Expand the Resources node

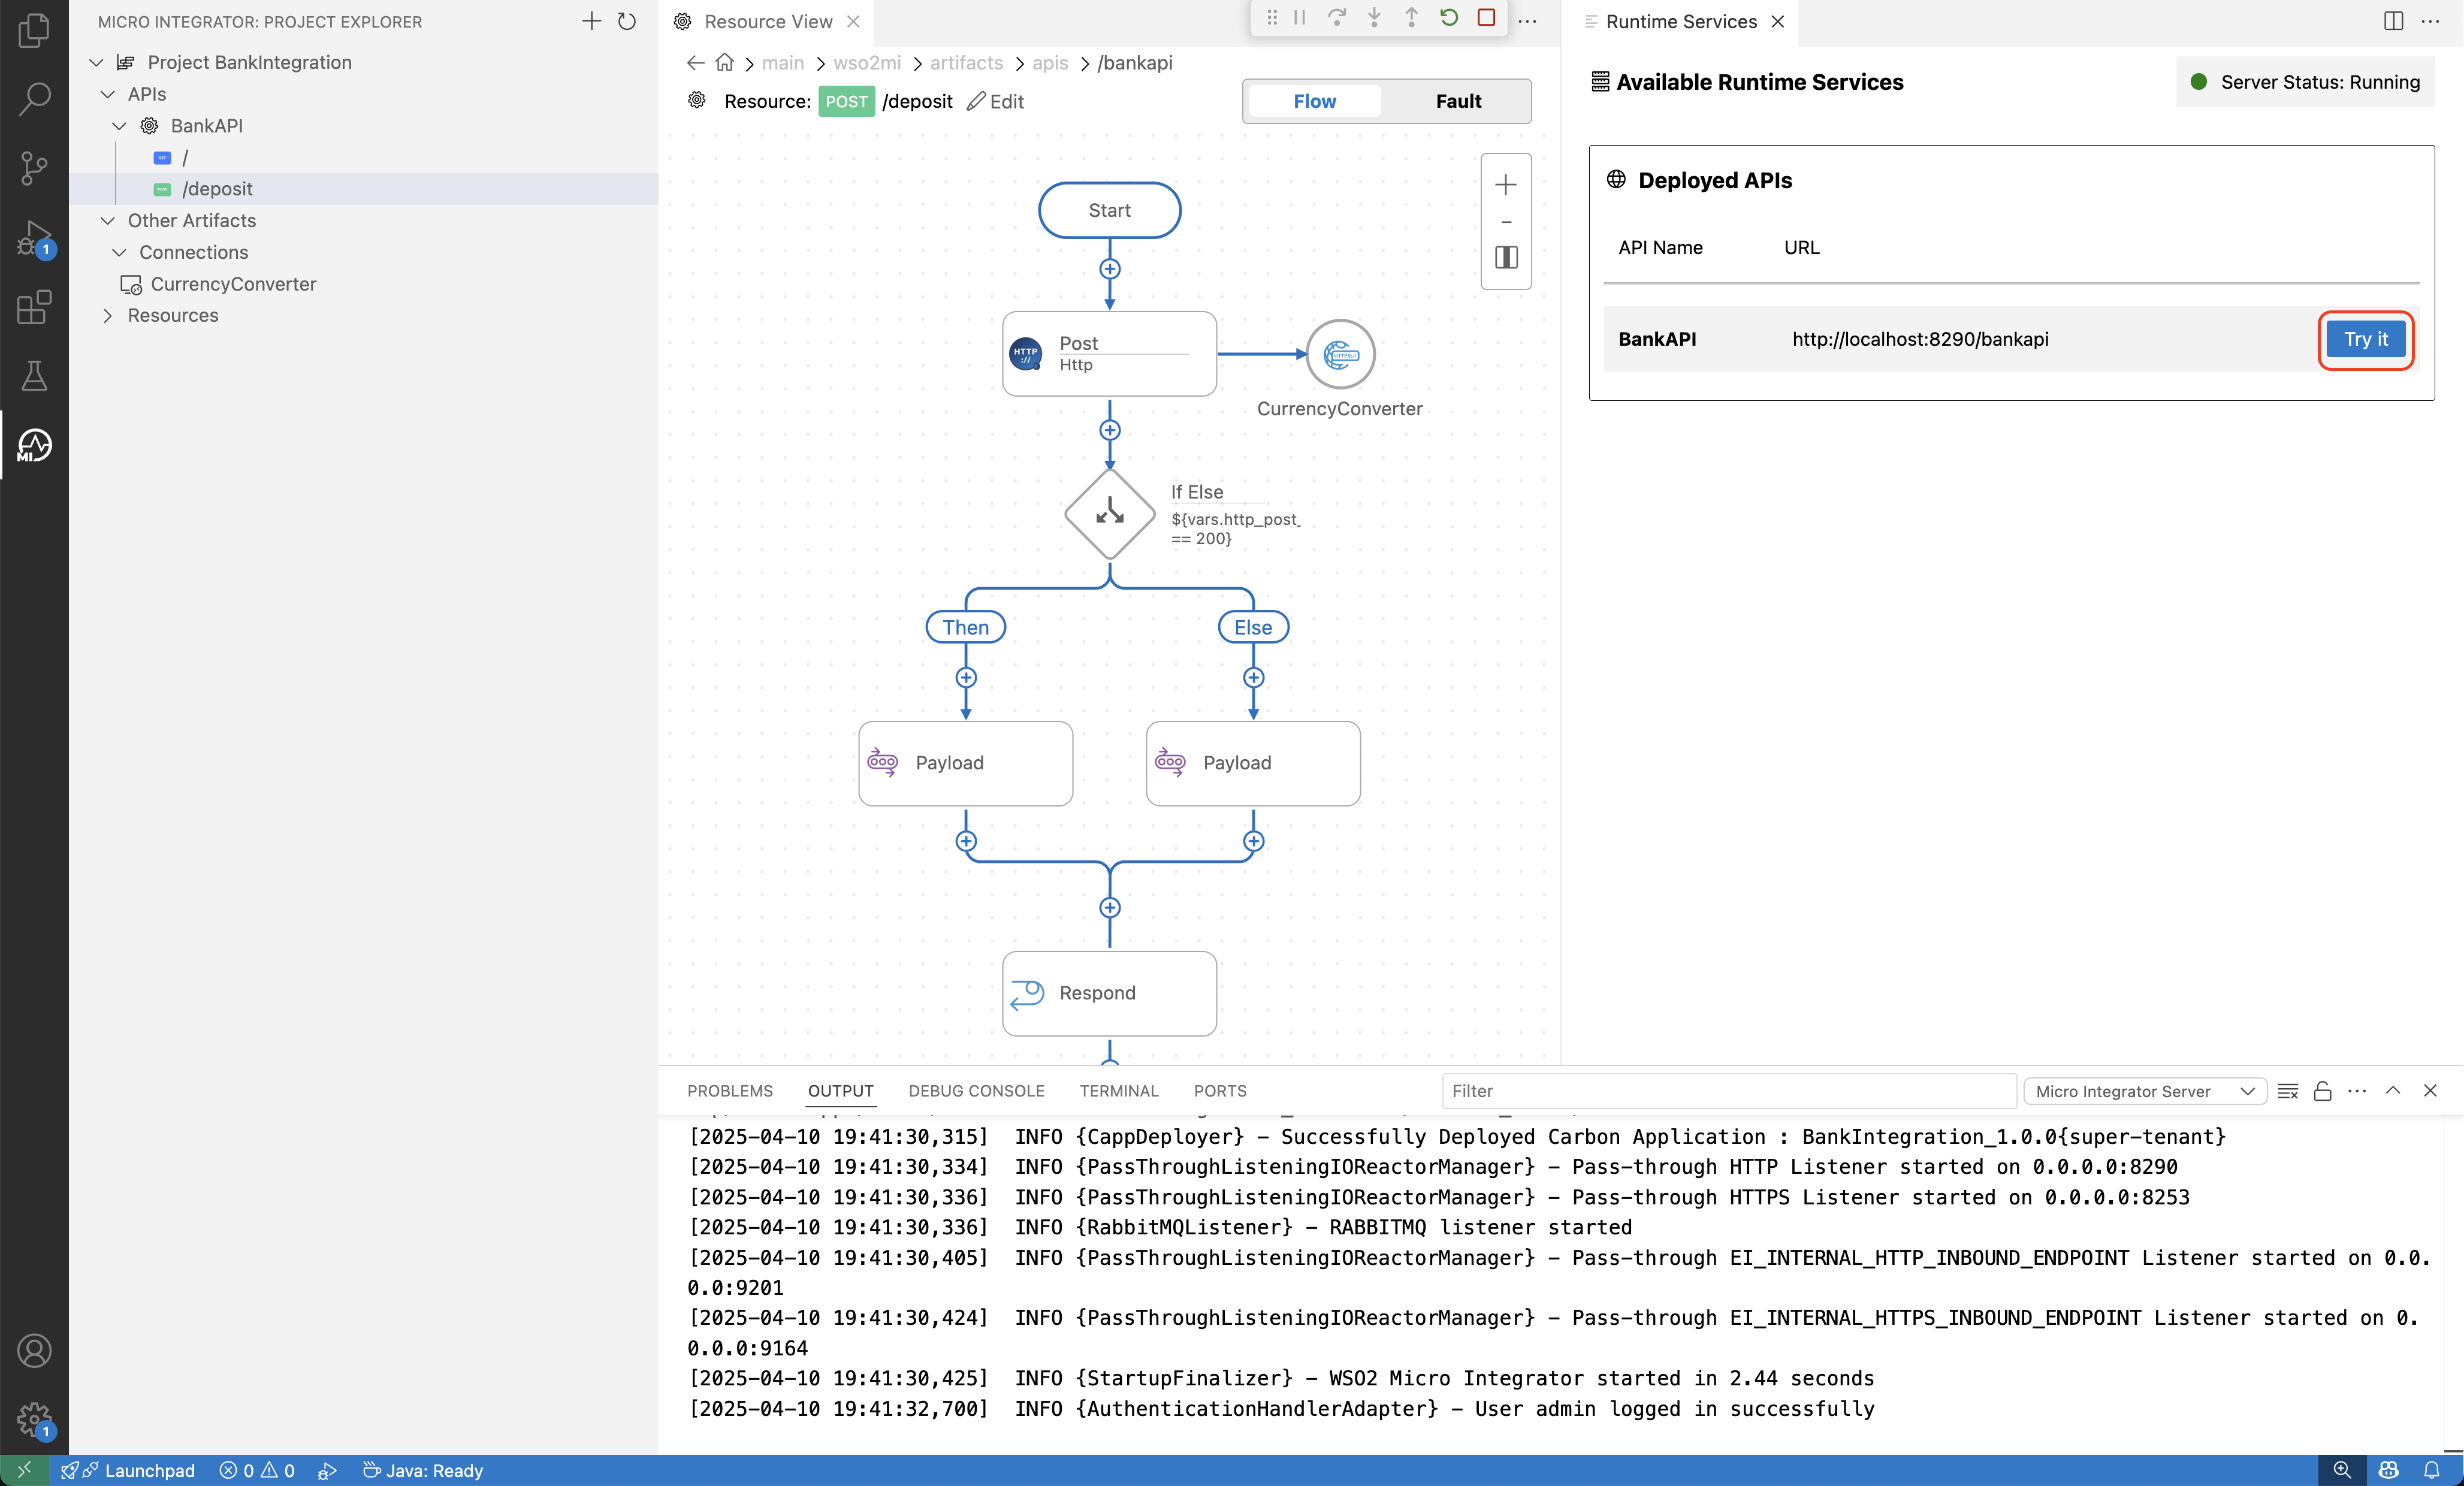108,315
